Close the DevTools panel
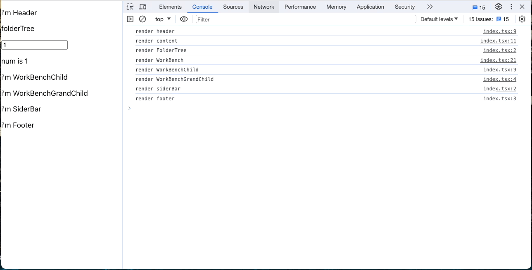 [x=522, y=7]
